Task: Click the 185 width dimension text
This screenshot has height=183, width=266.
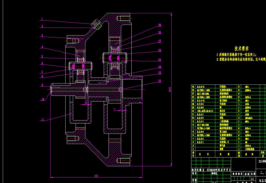Action: coord(96,176)
